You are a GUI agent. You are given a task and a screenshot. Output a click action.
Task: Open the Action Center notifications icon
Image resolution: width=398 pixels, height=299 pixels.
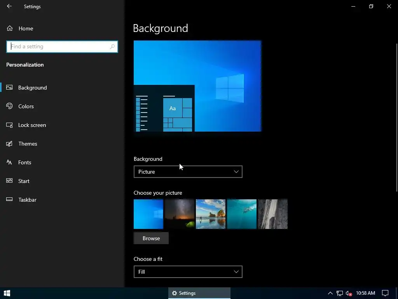(x=385, y=293)
